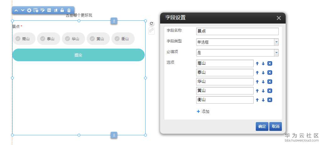Cancel the dialog with 取消

pos(275,126)
